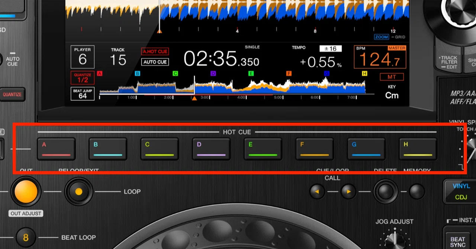Tap the Quantize 1/2 display box
The image size is (476, 249).
pyautogui.click(x=83, y=78)
